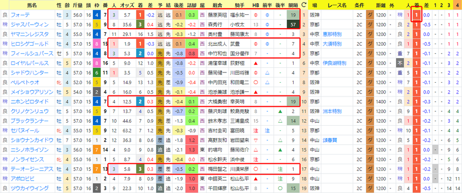The height and width of the screenshot is (193, 462).
Task: Click red outline triangle HB mark for ニシノホライゾン
Action: [x=256, y=150]
